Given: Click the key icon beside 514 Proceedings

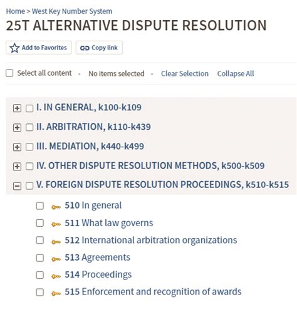Looking at the screenshot, I should pyautogui.click(x=56, y=276).
